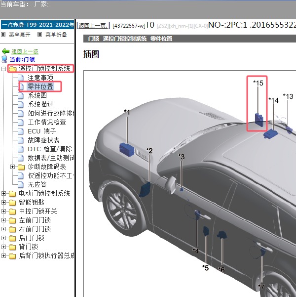This screenshot has width=296, height=297.
Task: Click page icon next to 系统图
Action: [x=21, y=95]
